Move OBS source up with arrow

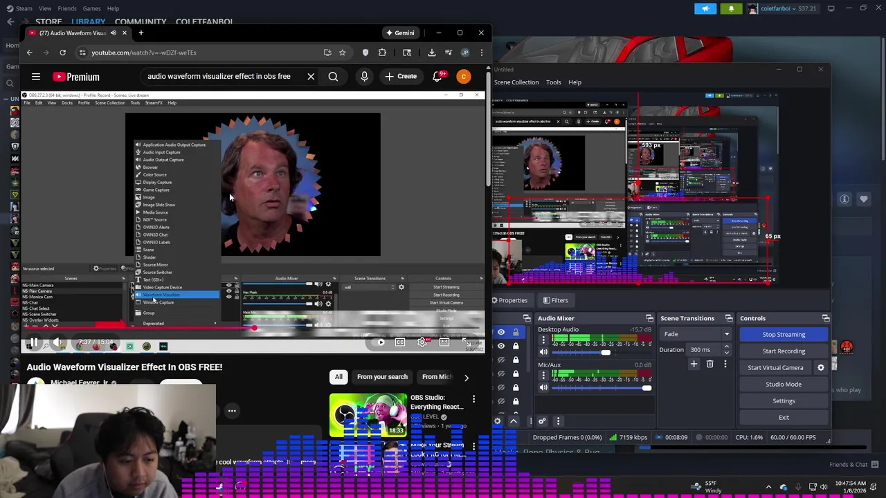pos(514,421)
